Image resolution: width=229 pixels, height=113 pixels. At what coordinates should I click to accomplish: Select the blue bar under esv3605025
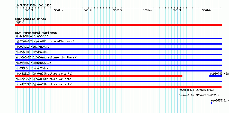tap(118, 60)
